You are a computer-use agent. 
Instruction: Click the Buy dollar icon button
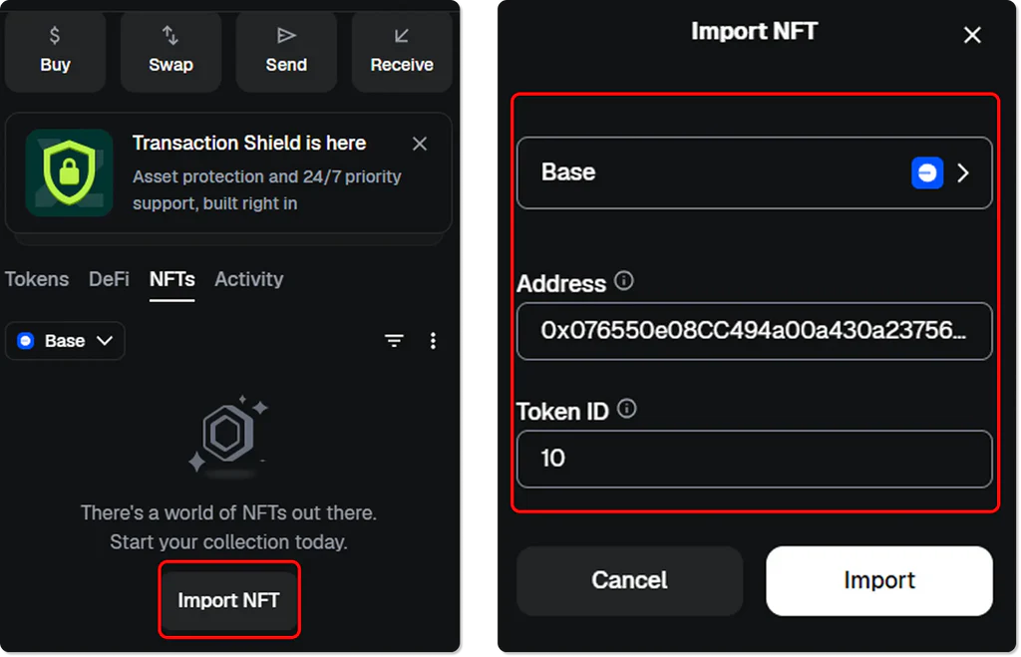[x=55, y=36]
